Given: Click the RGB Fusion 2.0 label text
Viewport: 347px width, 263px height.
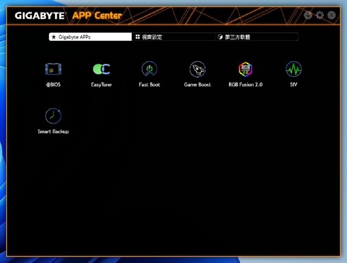Looking at the screenshot, I should point(245,84).
